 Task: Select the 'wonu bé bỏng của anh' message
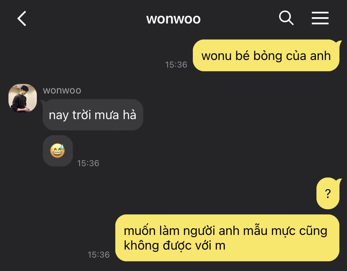[266, 55]
